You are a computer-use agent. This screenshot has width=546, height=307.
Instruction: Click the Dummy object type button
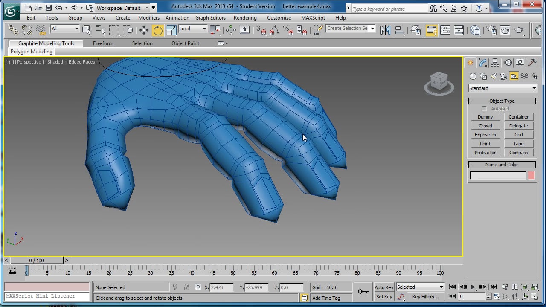coord(485,117)
